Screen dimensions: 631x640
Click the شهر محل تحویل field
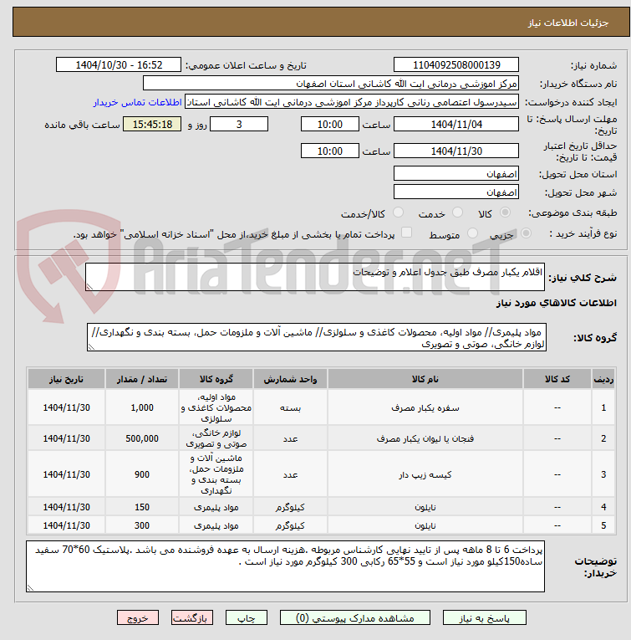coord(456,192)
